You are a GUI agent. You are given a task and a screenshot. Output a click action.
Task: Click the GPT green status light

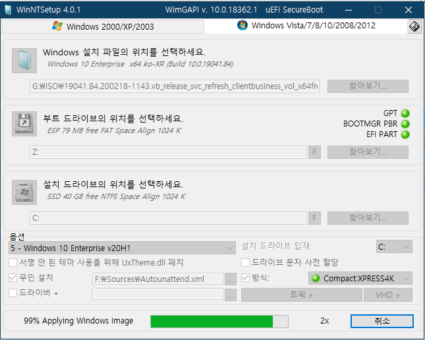(405, 113)
